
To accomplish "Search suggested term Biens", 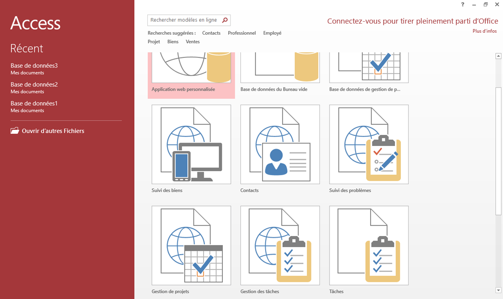I will click(x=173, y=42).
